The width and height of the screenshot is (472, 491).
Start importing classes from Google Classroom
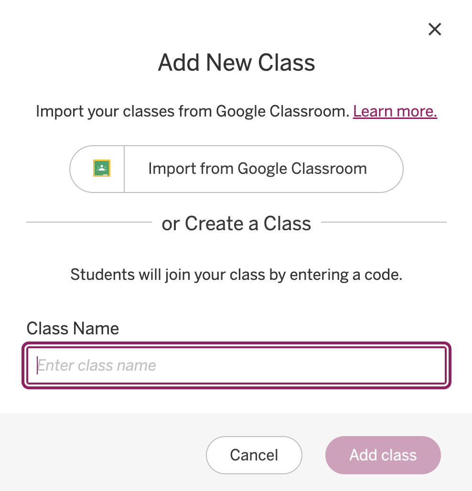pos(257,169)
